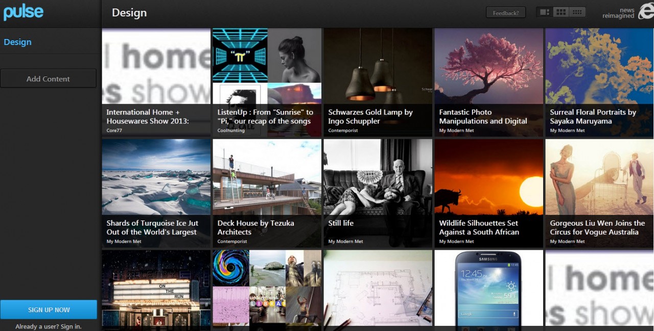This screenshot has height=331, width=654.
Task: Switch to the small tiles grid view
Action: [577, 12]
